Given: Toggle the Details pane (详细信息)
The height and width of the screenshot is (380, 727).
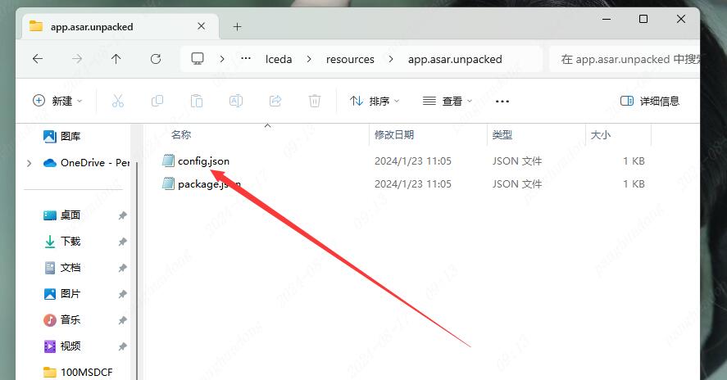Looking at the screenshot, I should 650,101.
